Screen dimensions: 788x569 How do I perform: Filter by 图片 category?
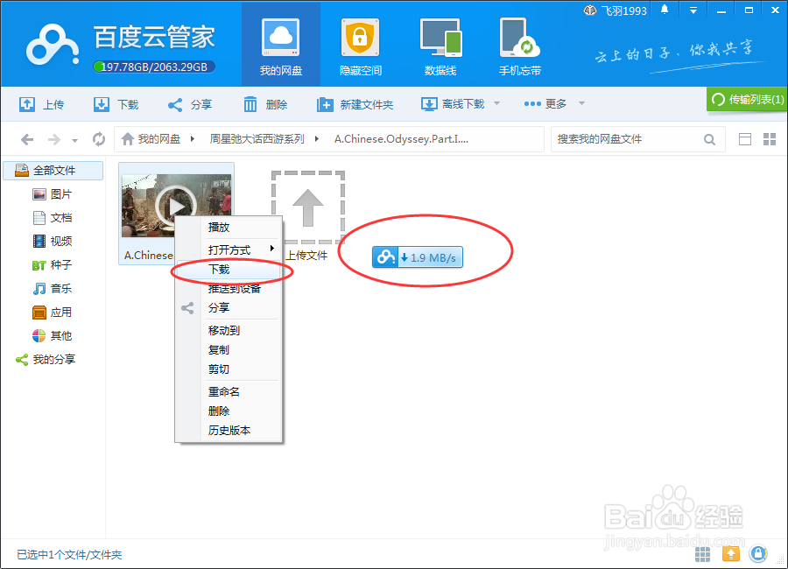53,194
